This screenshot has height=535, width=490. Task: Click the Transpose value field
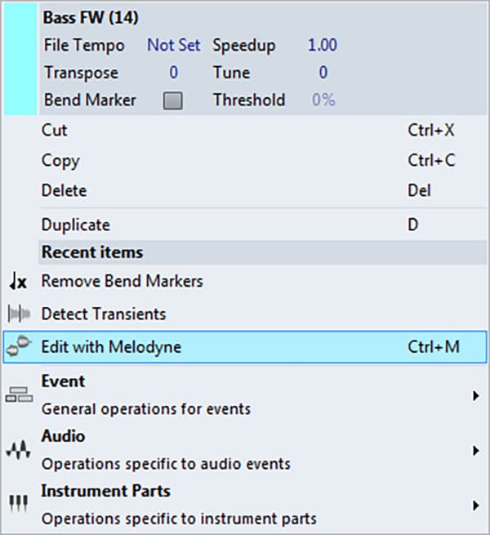(x=174, y=73)
